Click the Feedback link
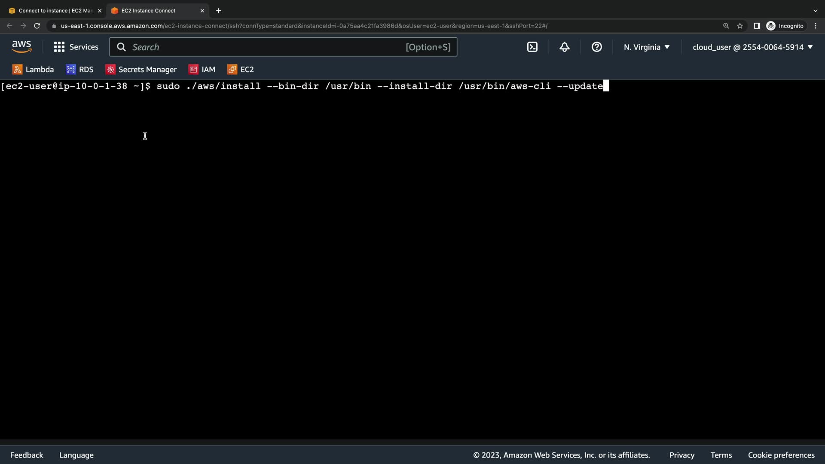This screenshot has height=464, width=825. pyautogui.click(x=27, y=455)
